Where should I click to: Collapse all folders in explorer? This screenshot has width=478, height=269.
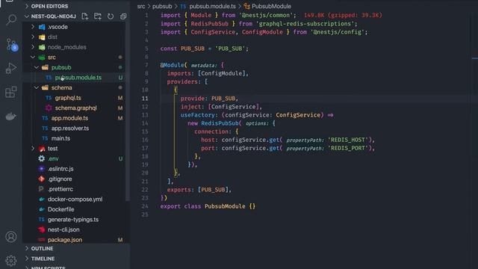(123, 16)
